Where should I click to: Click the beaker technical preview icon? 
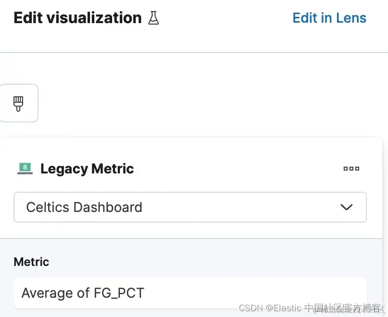154,18
